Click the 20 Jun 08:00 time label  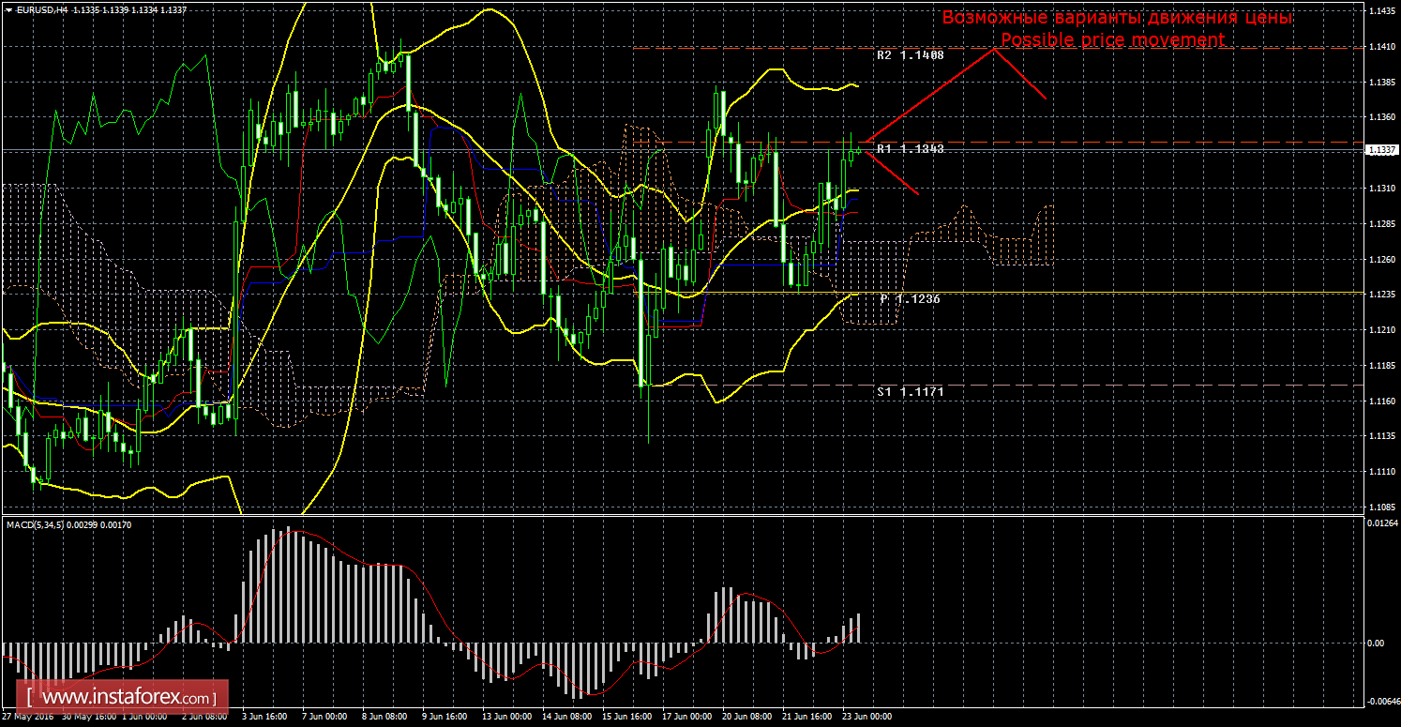click(x=747, y=717)
